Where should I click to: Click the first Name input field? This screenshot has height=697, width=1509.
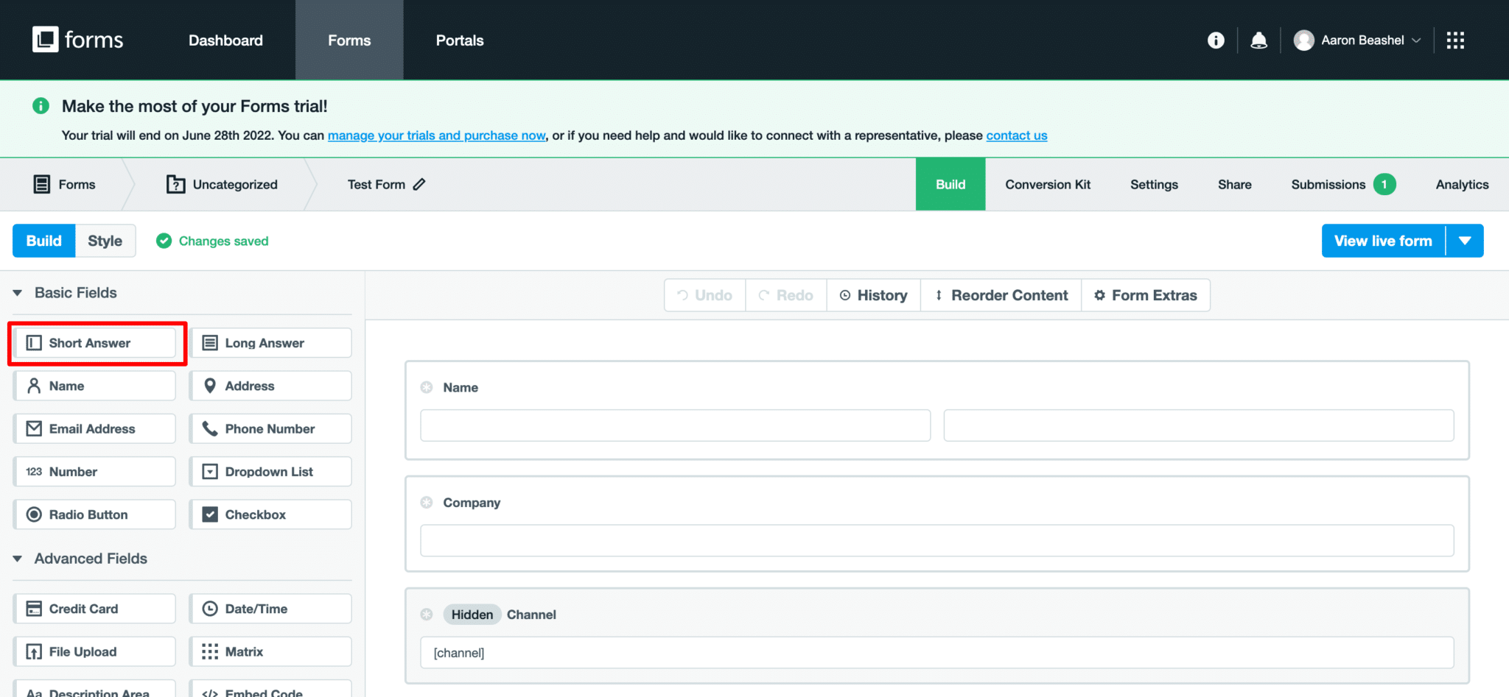pos(674,425)
